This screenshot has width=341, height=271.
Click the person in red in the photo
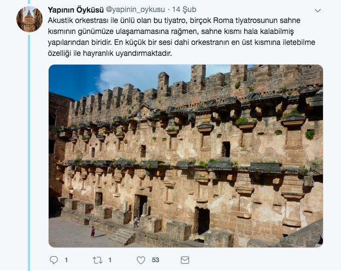[x=93, y=232]
